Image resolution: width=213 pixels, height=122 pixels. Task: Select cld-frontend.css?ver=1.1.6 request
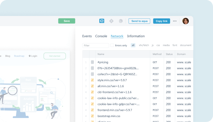tap(114, 92)
